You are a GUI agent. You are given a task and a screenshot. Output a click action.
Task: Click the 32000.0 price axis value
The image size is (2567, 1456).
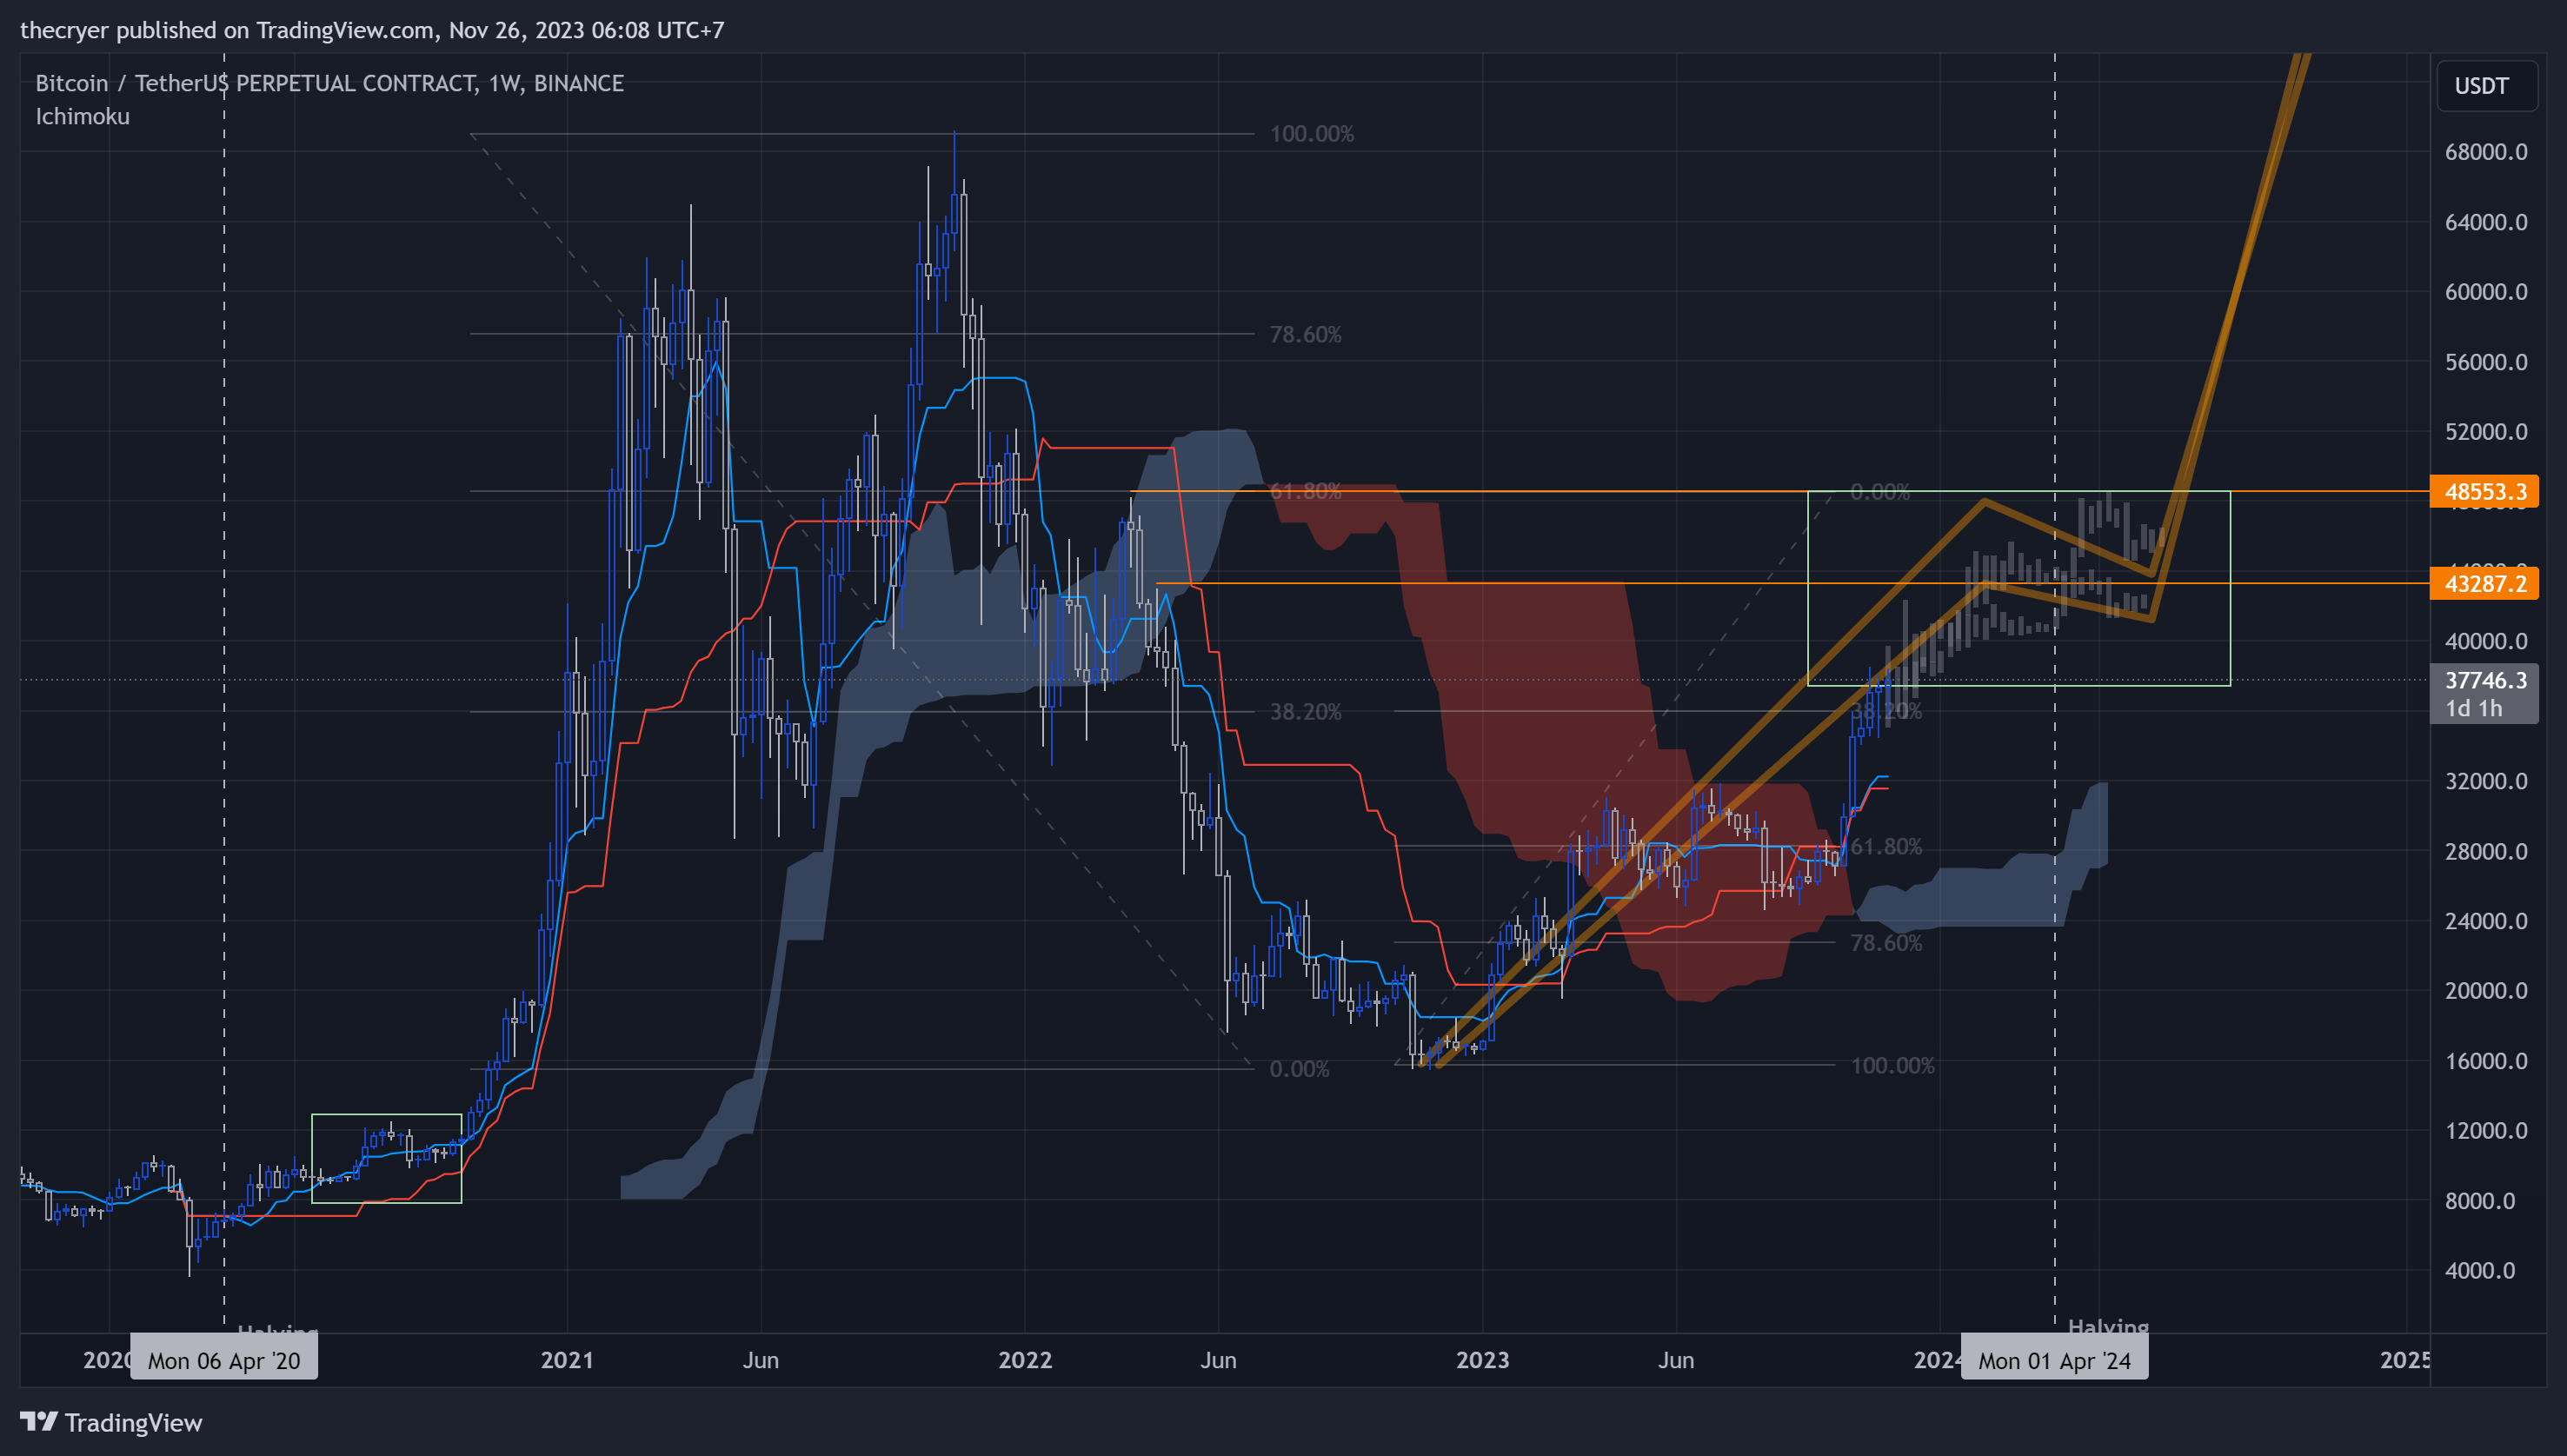[x=2485, y=781]
